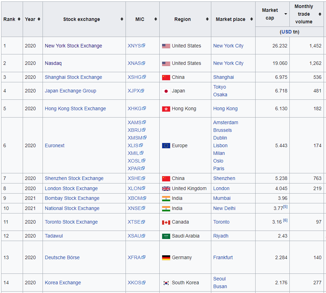326x293 pixels.
Task: Open the XKOS MIC code link
Action: tap(135, 283)
